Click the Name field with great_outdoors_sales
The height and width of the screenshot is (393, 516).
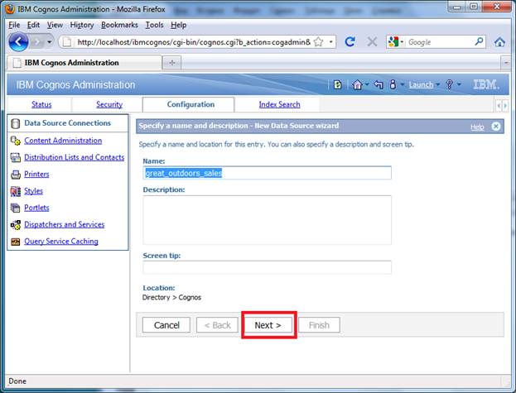tap(268, 173)
